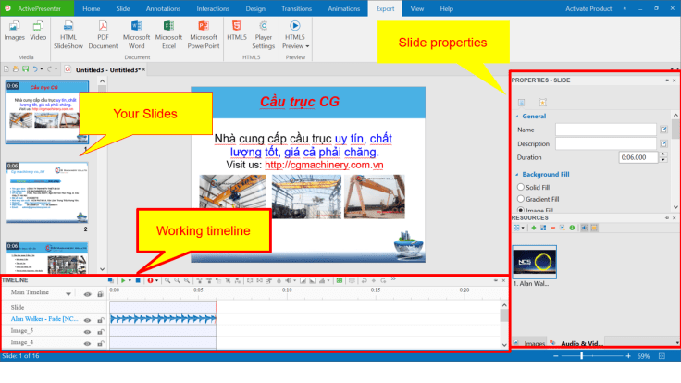Open the Interactions ribbon tab

coord(213,8)
